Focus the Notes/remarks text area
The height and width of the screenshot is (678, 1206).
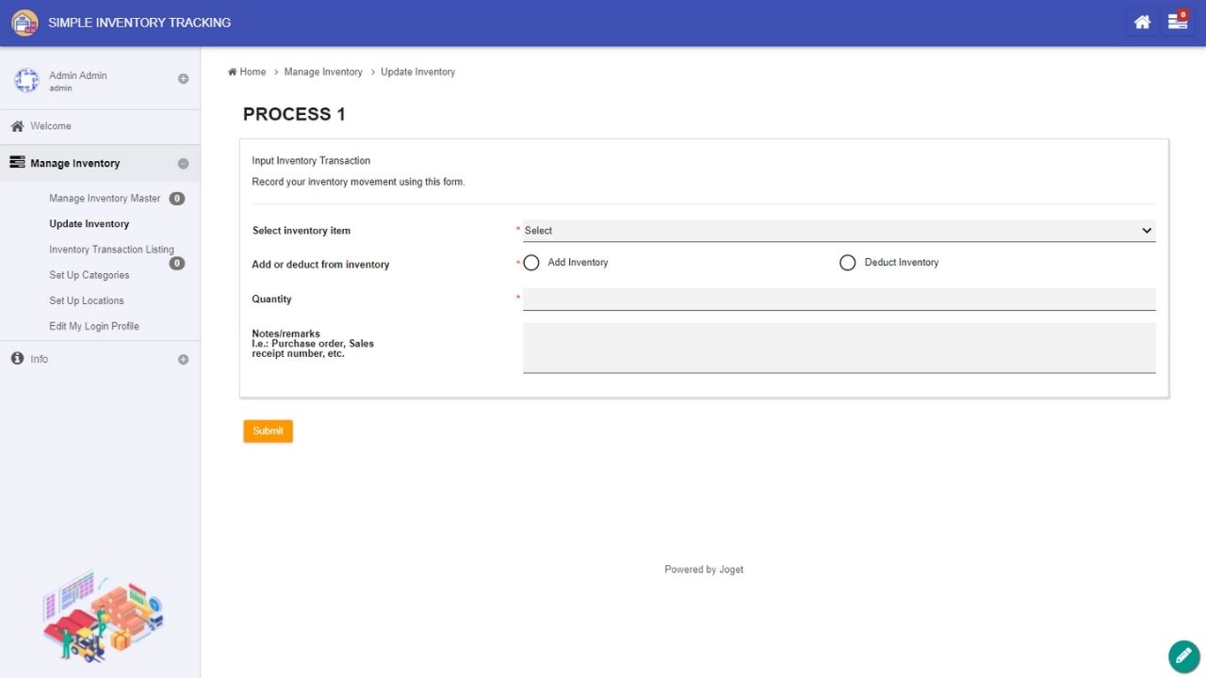point(839,347)
